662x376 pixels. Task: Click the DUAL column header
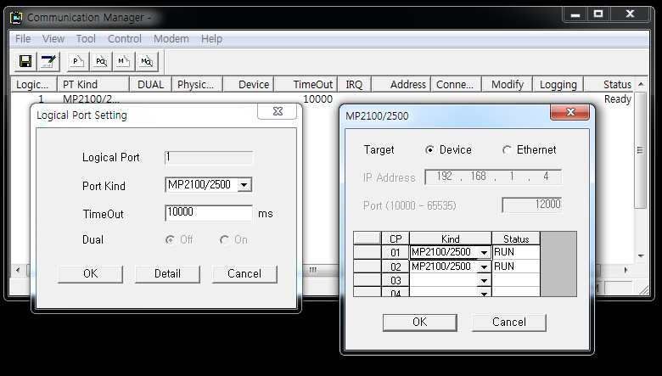[x=151, y=84]
